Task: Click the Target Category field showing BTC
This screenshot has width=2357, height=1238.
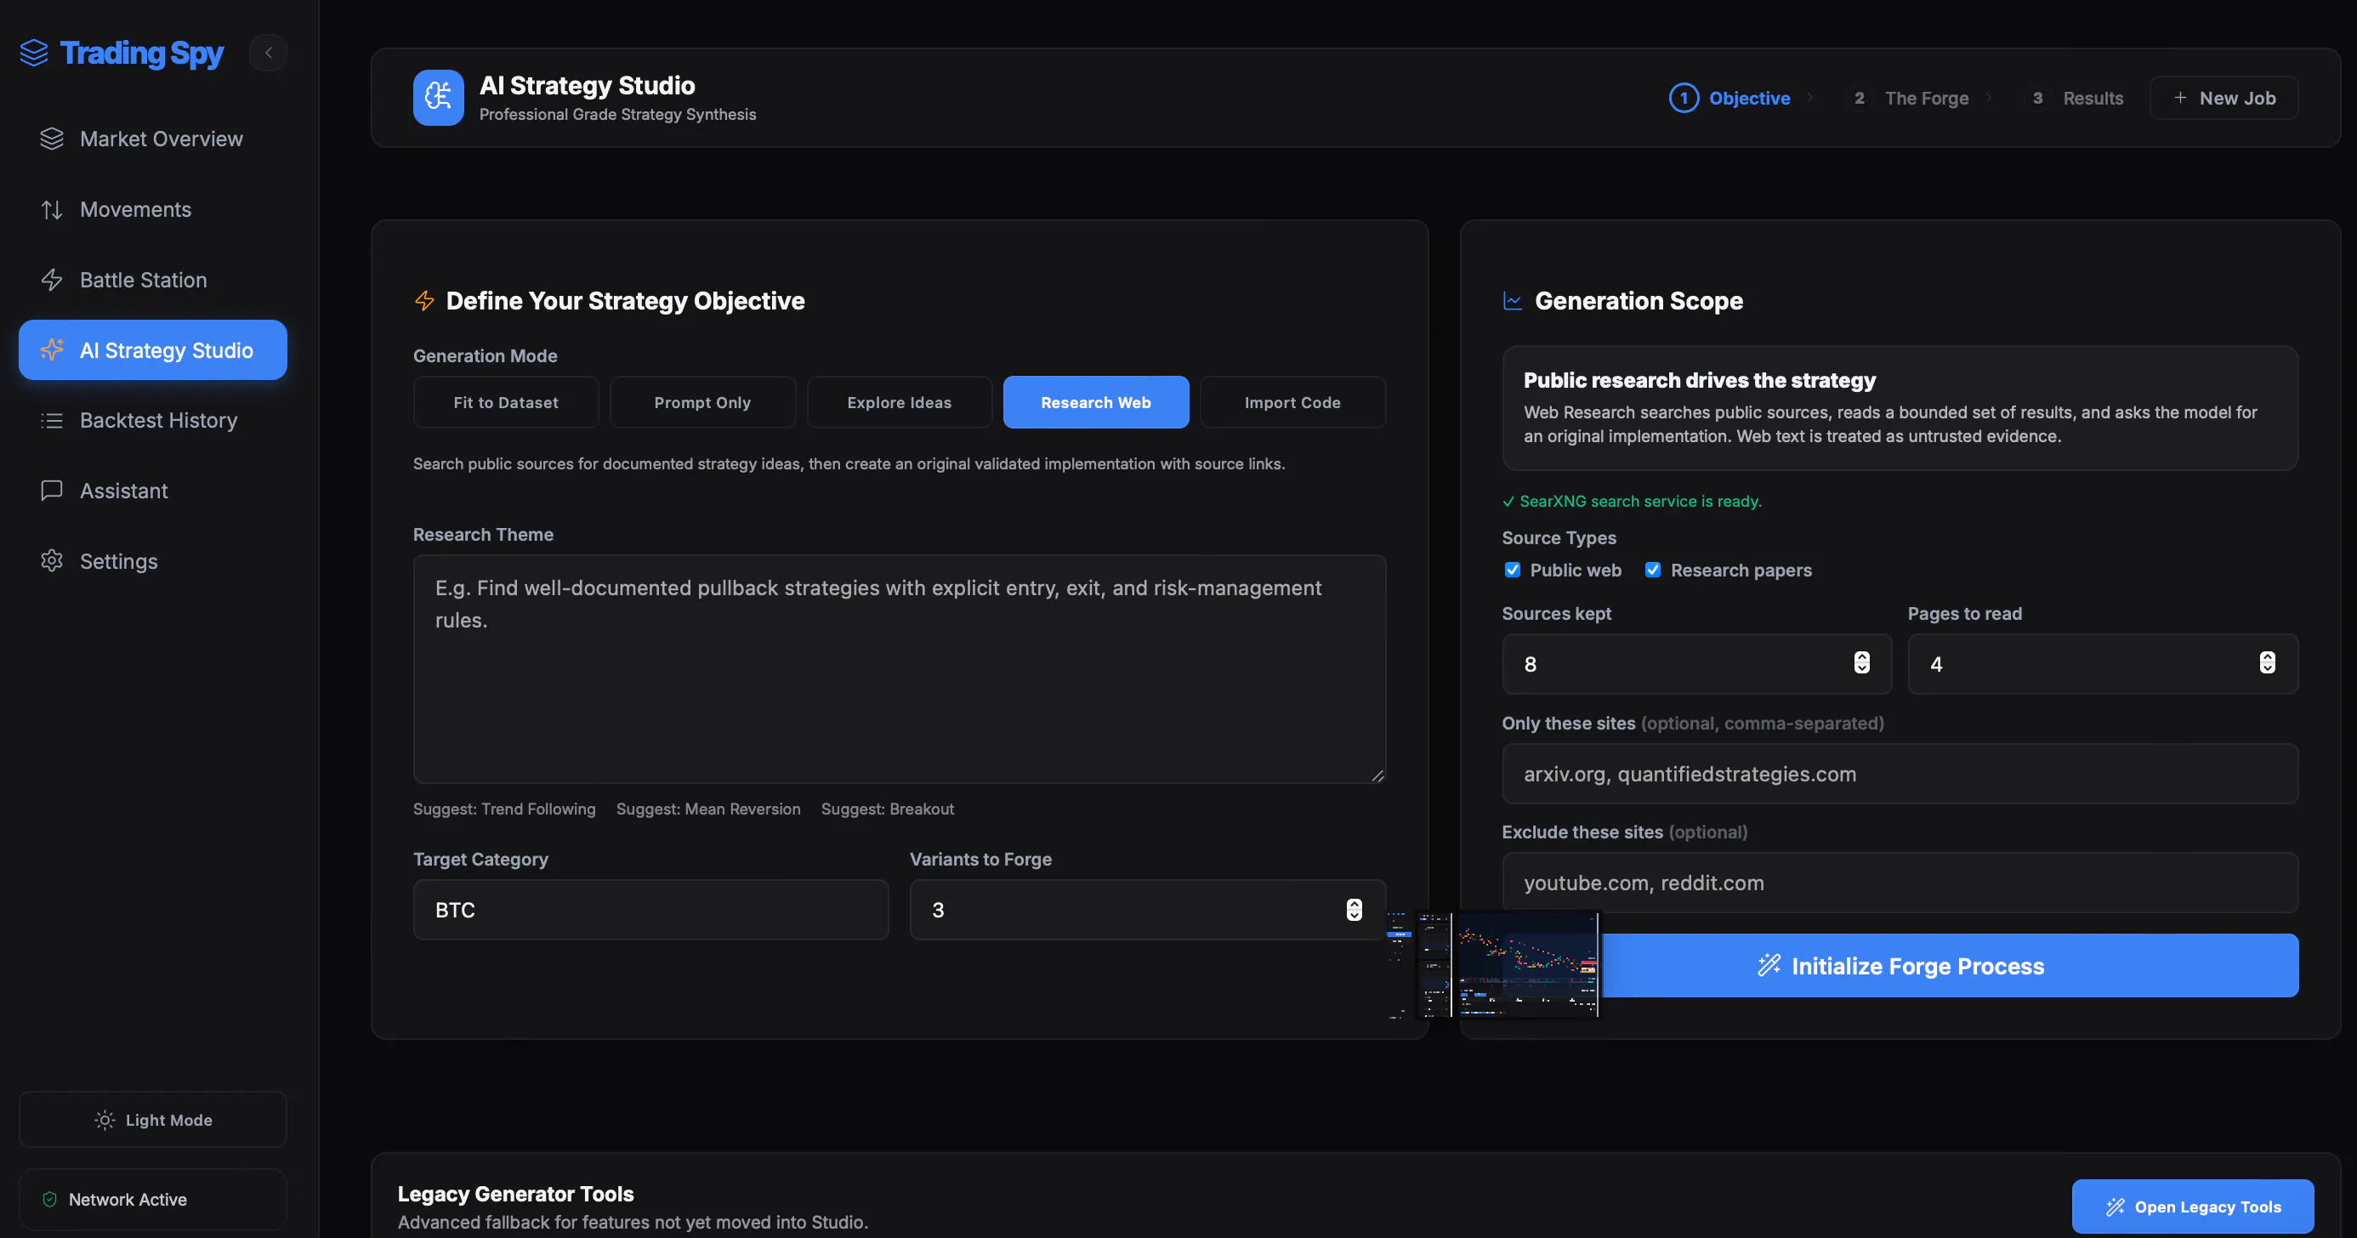Action: (x=650, y=910)
